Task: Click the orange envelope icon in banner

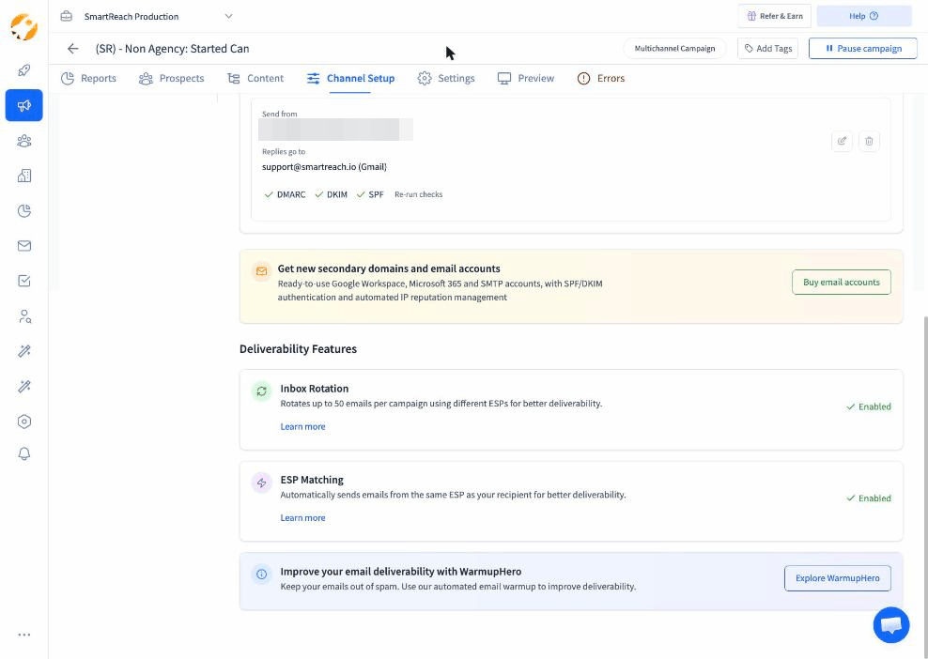Action: (x=261, y=271)
